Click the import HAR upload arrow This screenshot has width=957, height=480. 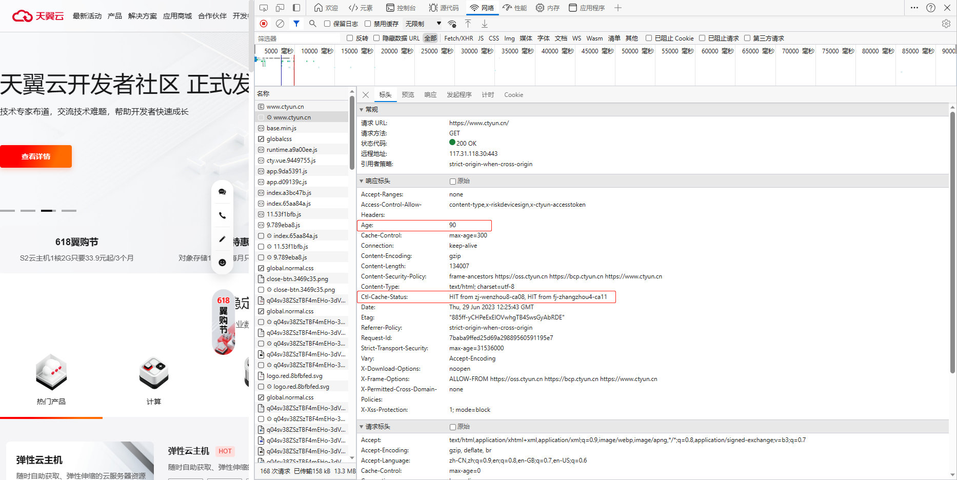[468, 24]
